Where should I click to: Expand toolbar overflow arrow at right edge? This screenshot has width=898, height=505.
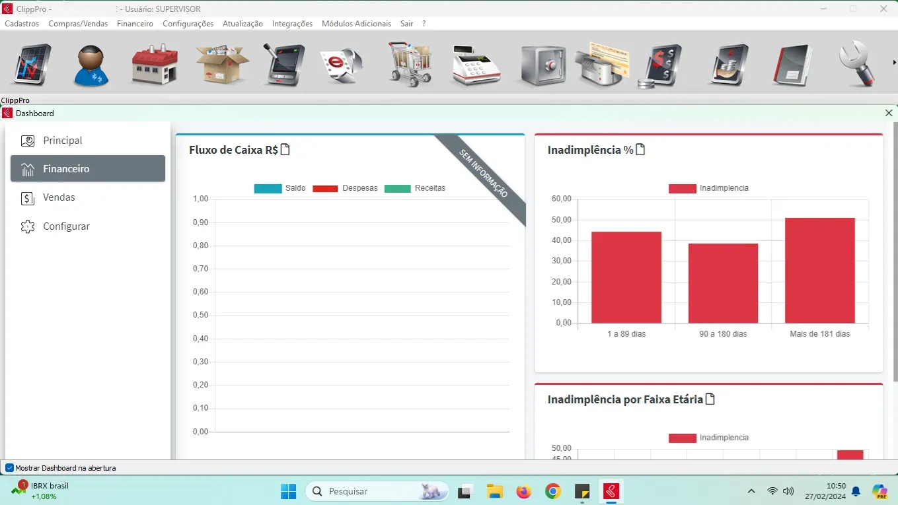[894, 63]
